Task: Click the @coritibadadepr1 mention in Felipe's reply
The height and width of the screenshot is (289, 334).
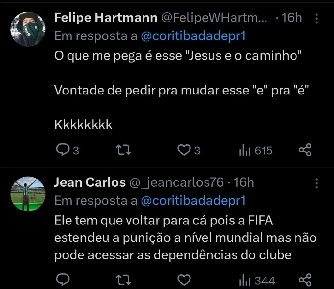Action: tap(193, 36)
